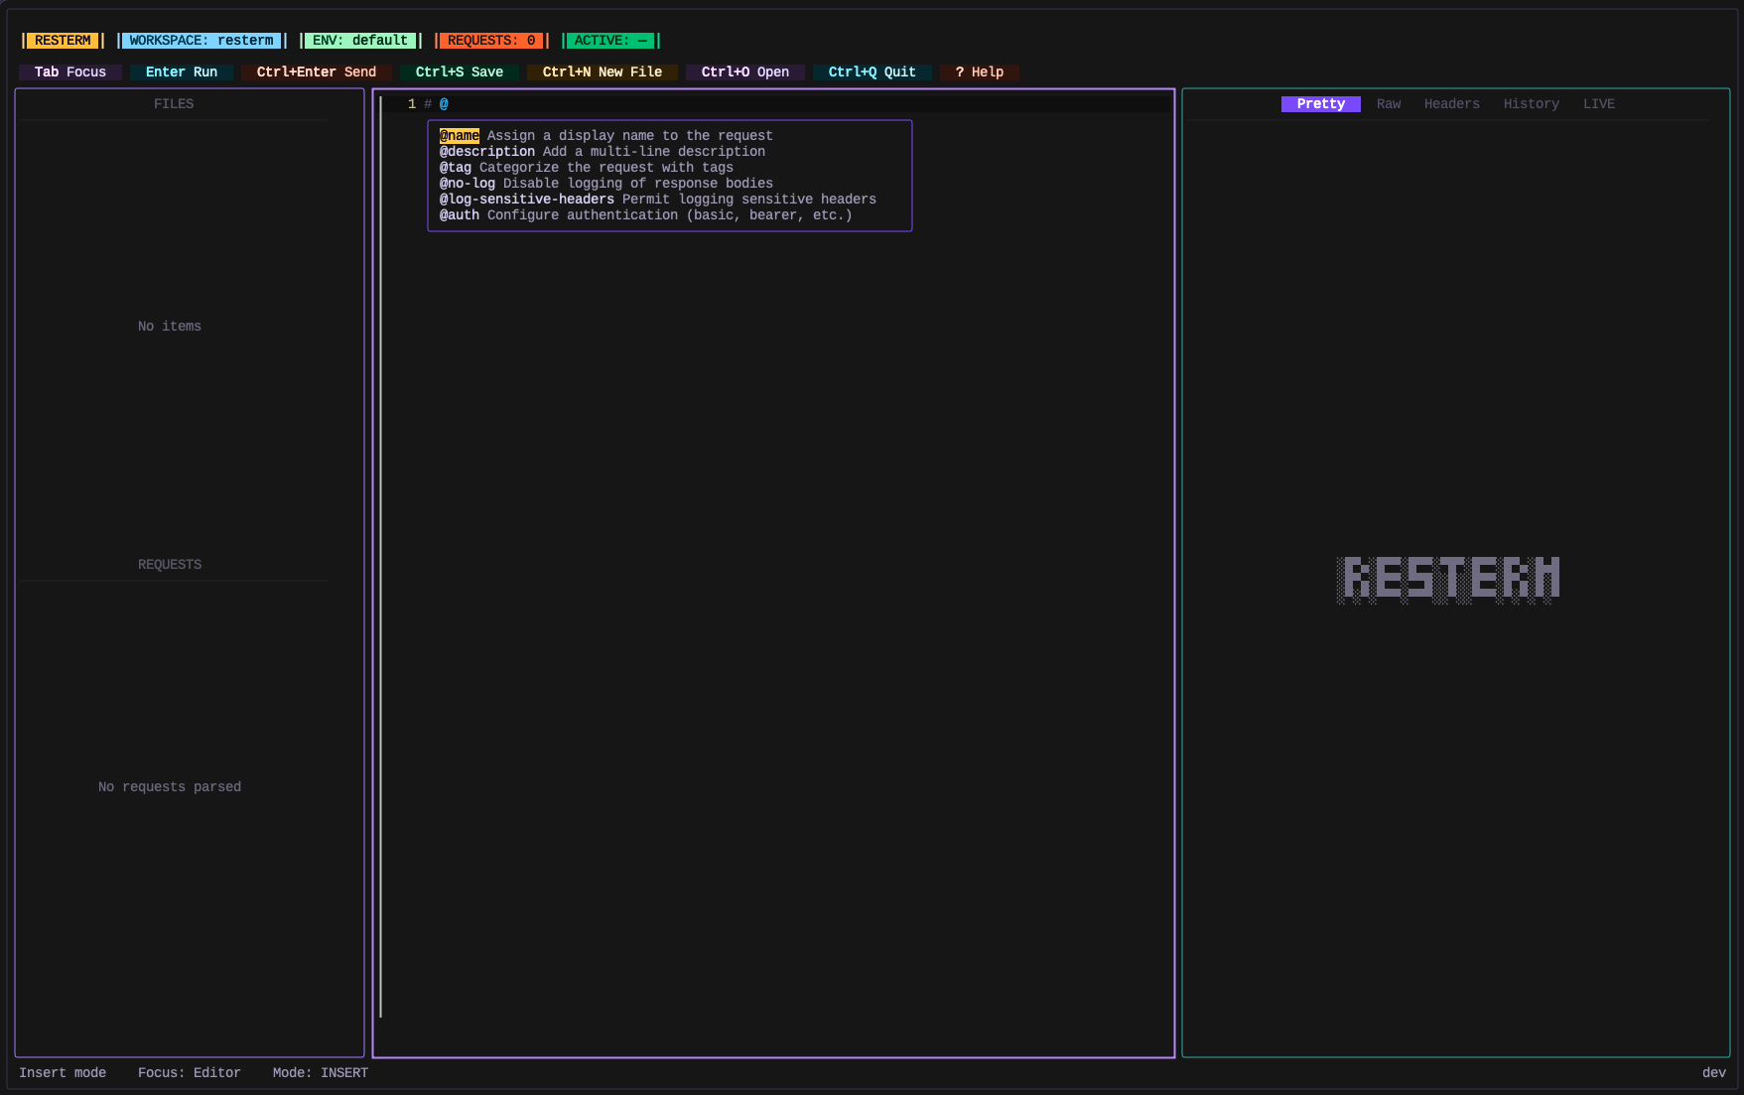Switch to the History response view

1532,103
